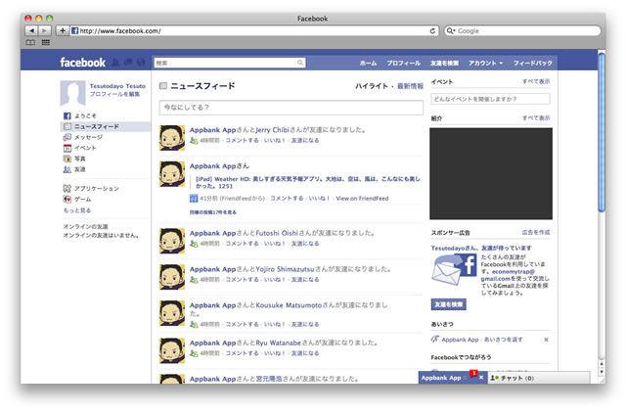Open Tesutodayo Tesuto profile link

(x=117, y=86)
